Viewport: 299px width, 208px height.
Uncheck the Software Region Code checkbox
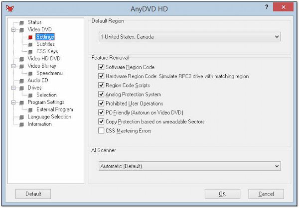coord(101,67)
